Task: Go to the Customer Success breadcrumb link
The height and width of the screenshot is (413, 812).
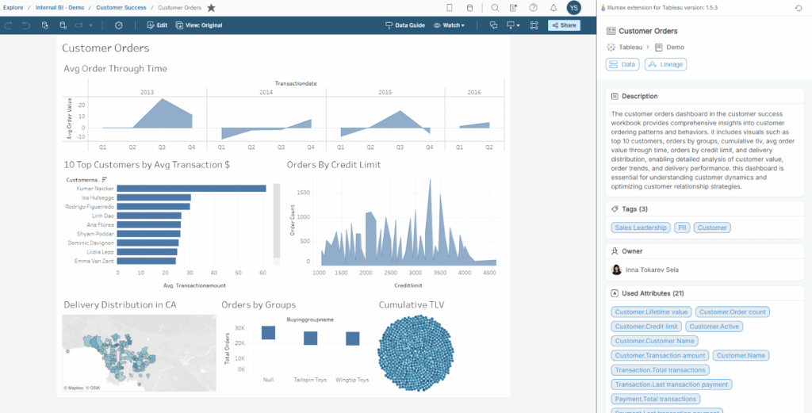Action: [x=121, y=8]
